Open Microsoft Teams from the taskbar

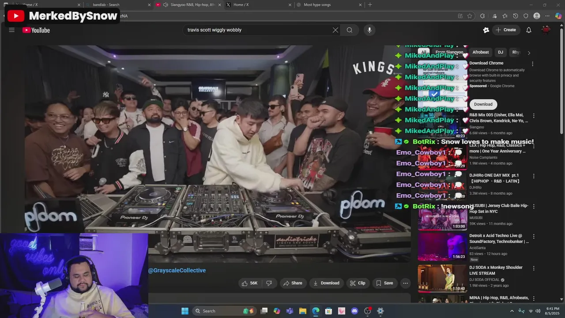pos(290,311)
